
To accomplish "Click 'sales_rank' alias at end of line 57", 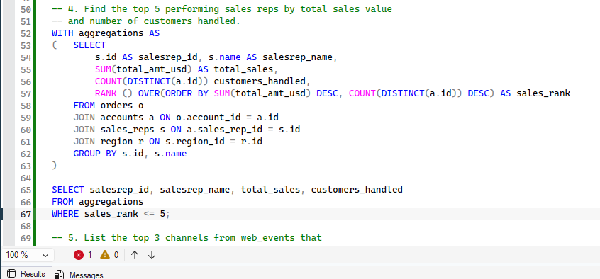I will point(543,93).
